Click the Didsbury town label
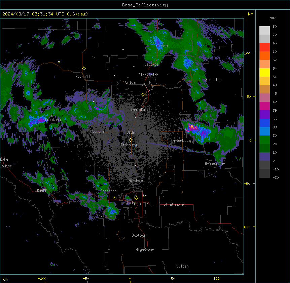This screenshot has height=283, width=290. pyautogui.click(x=129, y=145)
